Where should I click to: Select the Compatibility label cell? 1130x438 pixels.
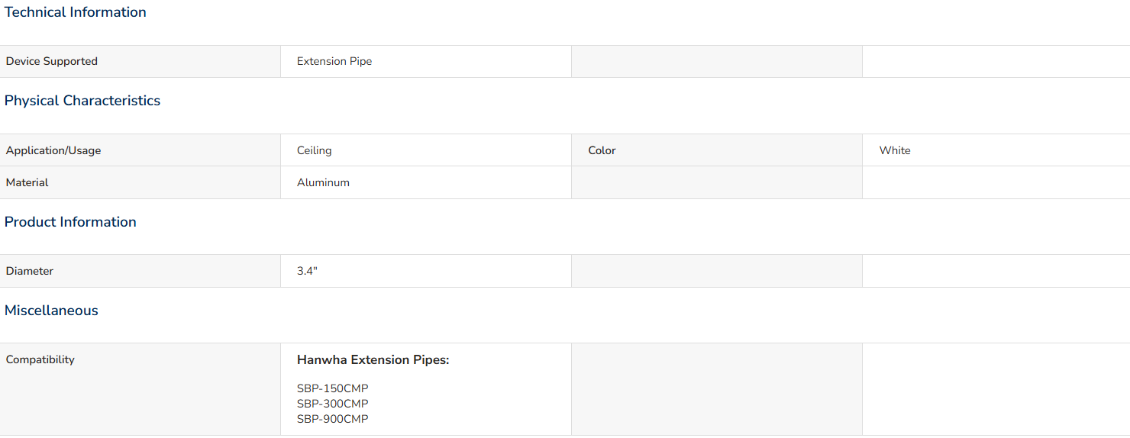pos(140,389)
